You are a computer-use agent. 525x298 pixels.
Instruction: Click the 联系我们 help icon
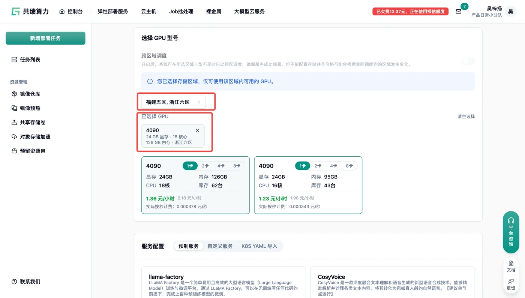(x=14, y=282)
